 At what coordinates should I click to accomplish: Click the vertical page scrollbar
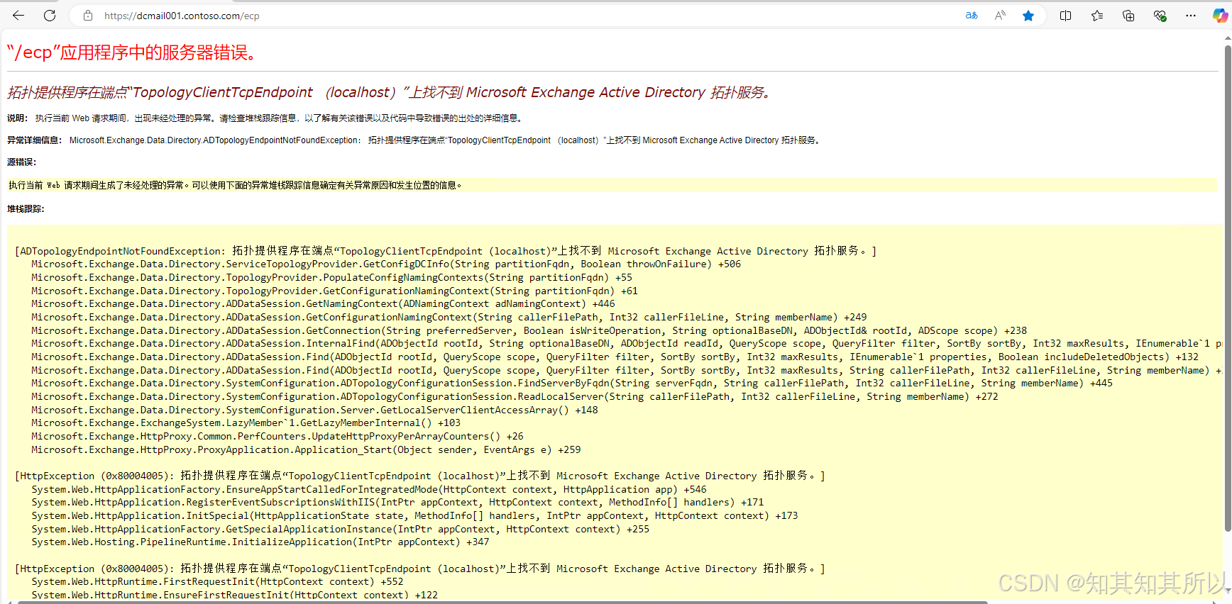[x=1228, y=289]
